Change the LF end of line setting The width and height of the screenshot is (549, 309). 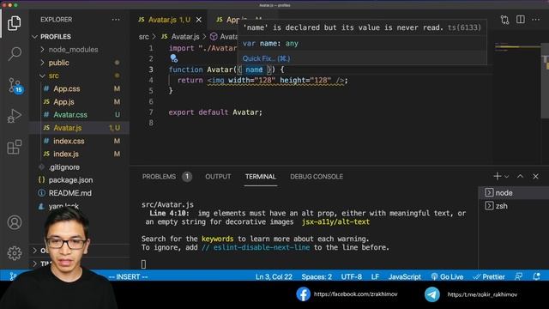pos(375,276)
